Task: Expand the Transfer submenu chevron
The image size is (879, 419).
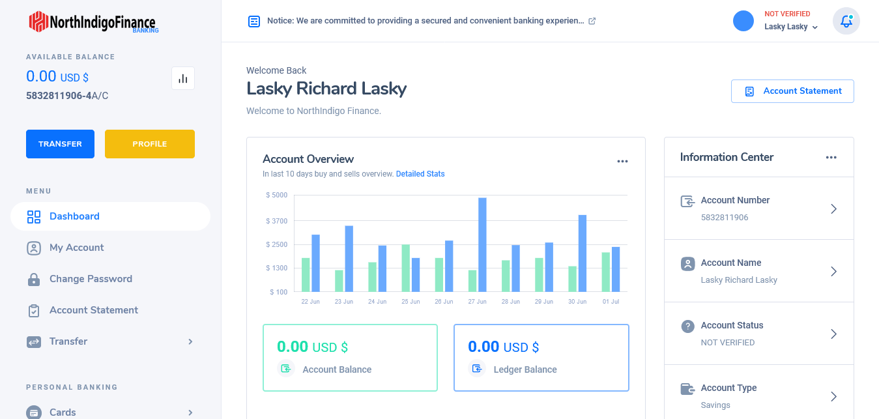Action: (x=190, y=341)
